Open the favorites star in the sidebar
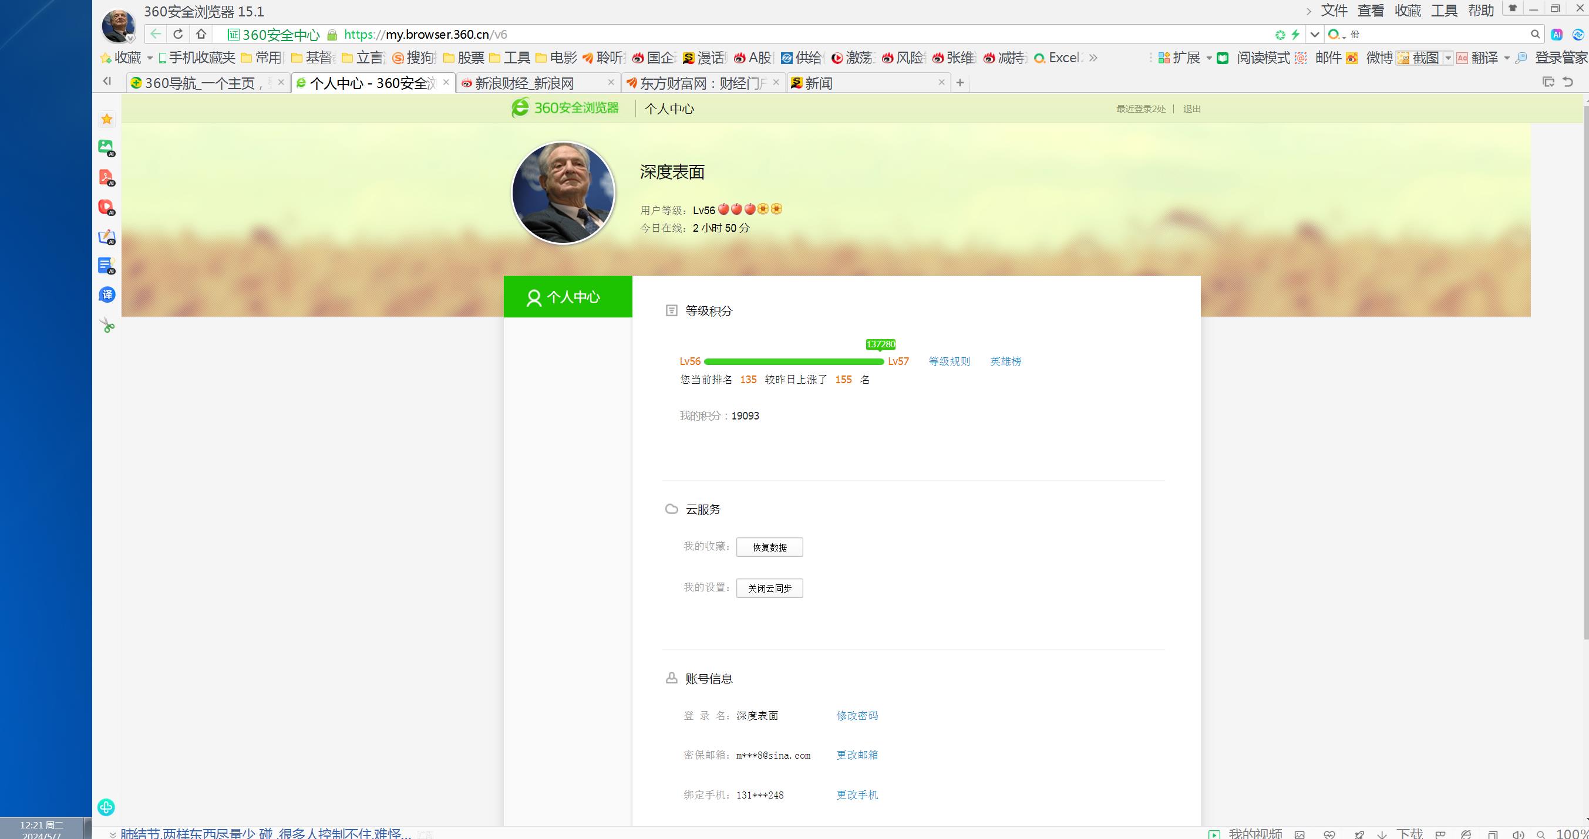 107,119
